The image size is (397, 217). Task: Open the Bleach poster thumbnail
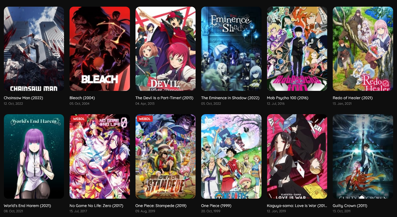coord(100,49)
